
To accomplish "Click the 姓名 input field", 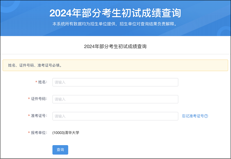I will (x=115, y=82).
